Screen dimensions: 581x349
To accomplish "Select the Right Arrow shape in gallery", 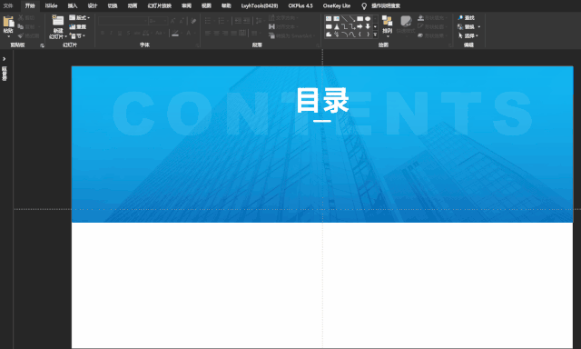I will click(359, 26).
